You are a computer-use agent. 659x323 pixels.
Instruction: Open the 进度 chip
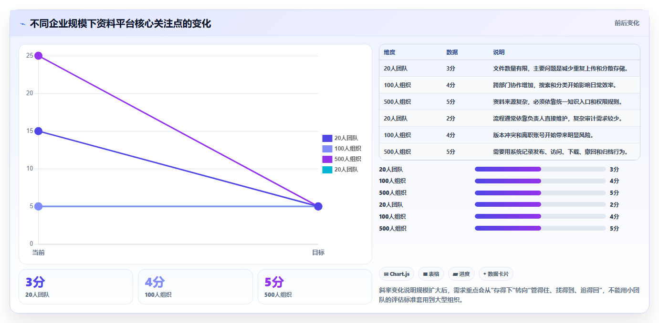pyautogui.click(x=461, y=274)
